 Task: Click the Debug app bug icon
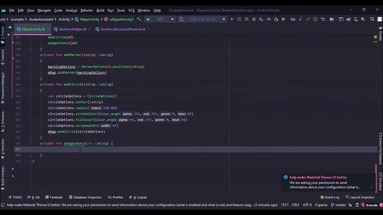pos(254,19)
